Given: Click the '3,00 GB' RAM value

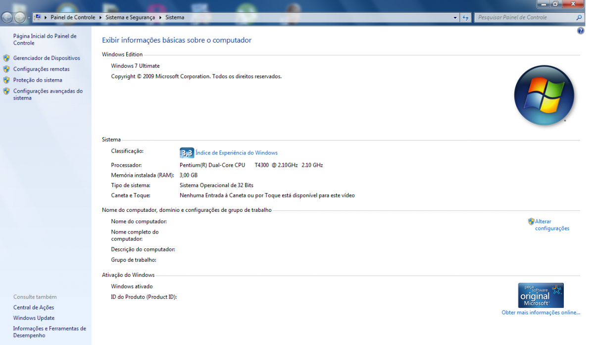Looking at the screenshot, I should 189,175.
